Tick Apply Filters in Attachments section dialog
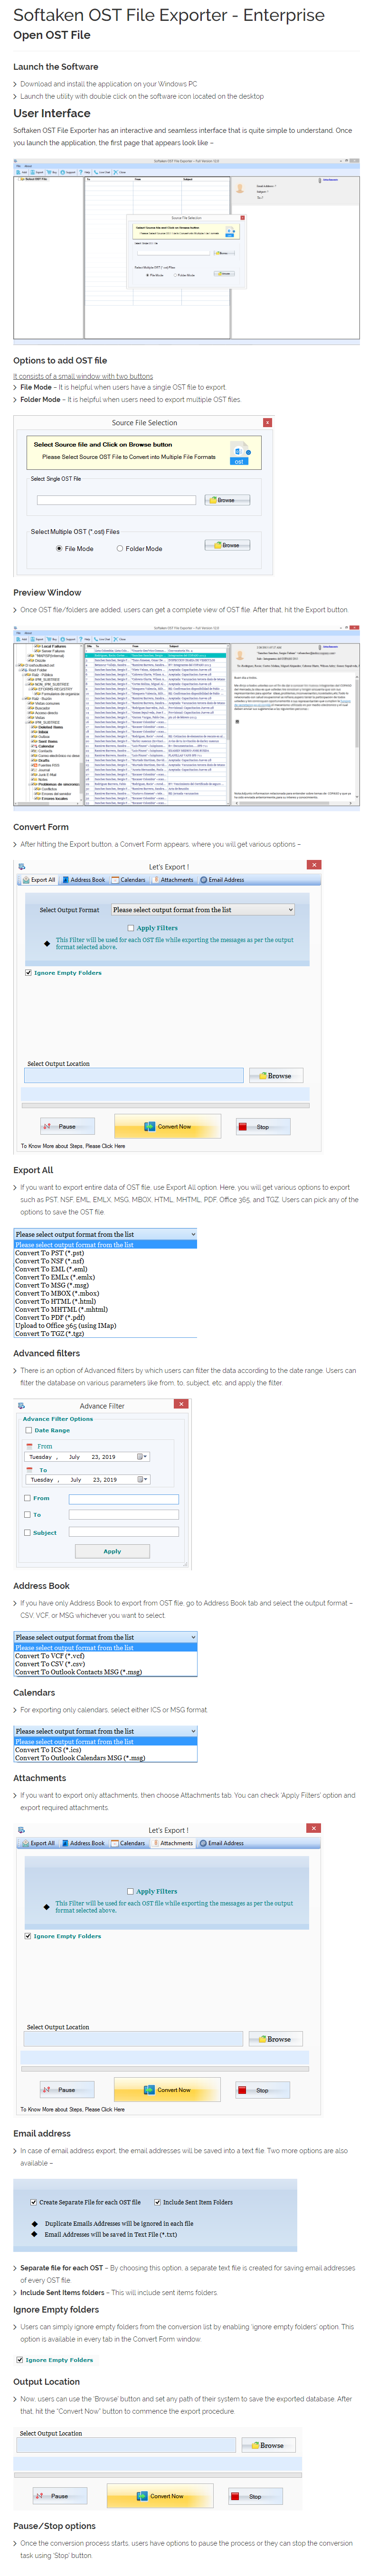Screen dimensions: 378x2576 click(131, 1891)
